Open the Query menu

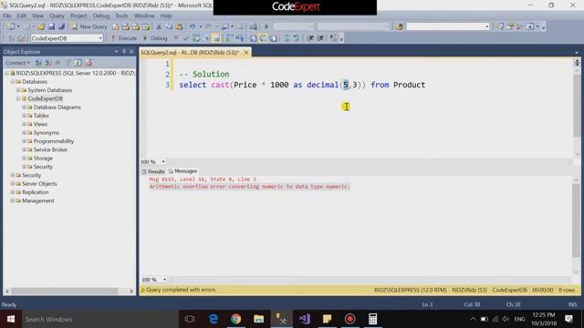[57, 16]
